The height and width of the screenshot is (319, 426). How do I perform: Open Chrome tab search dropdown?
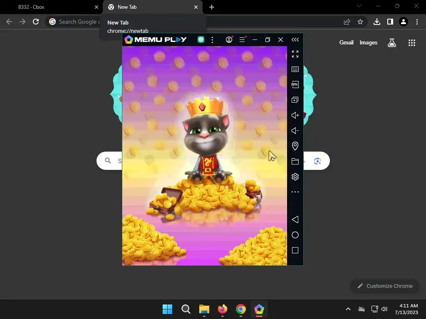pos(359,6)
